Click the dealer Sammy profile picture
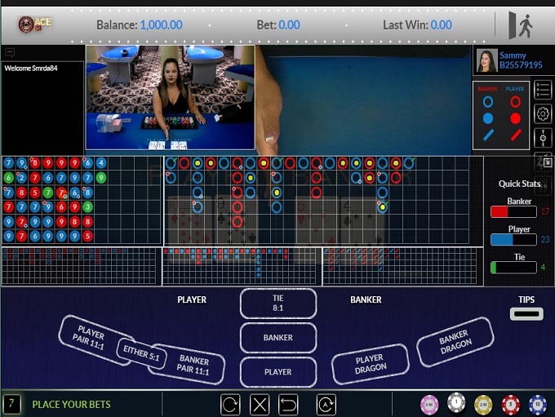Screen dimensions: 555x417 pos(486,61)
